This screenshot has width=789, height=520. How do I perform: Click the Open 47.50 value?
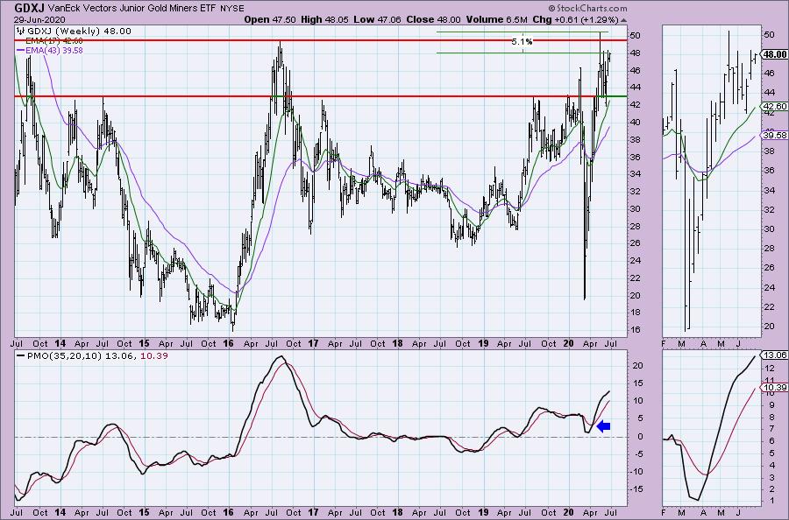(270, 19)
